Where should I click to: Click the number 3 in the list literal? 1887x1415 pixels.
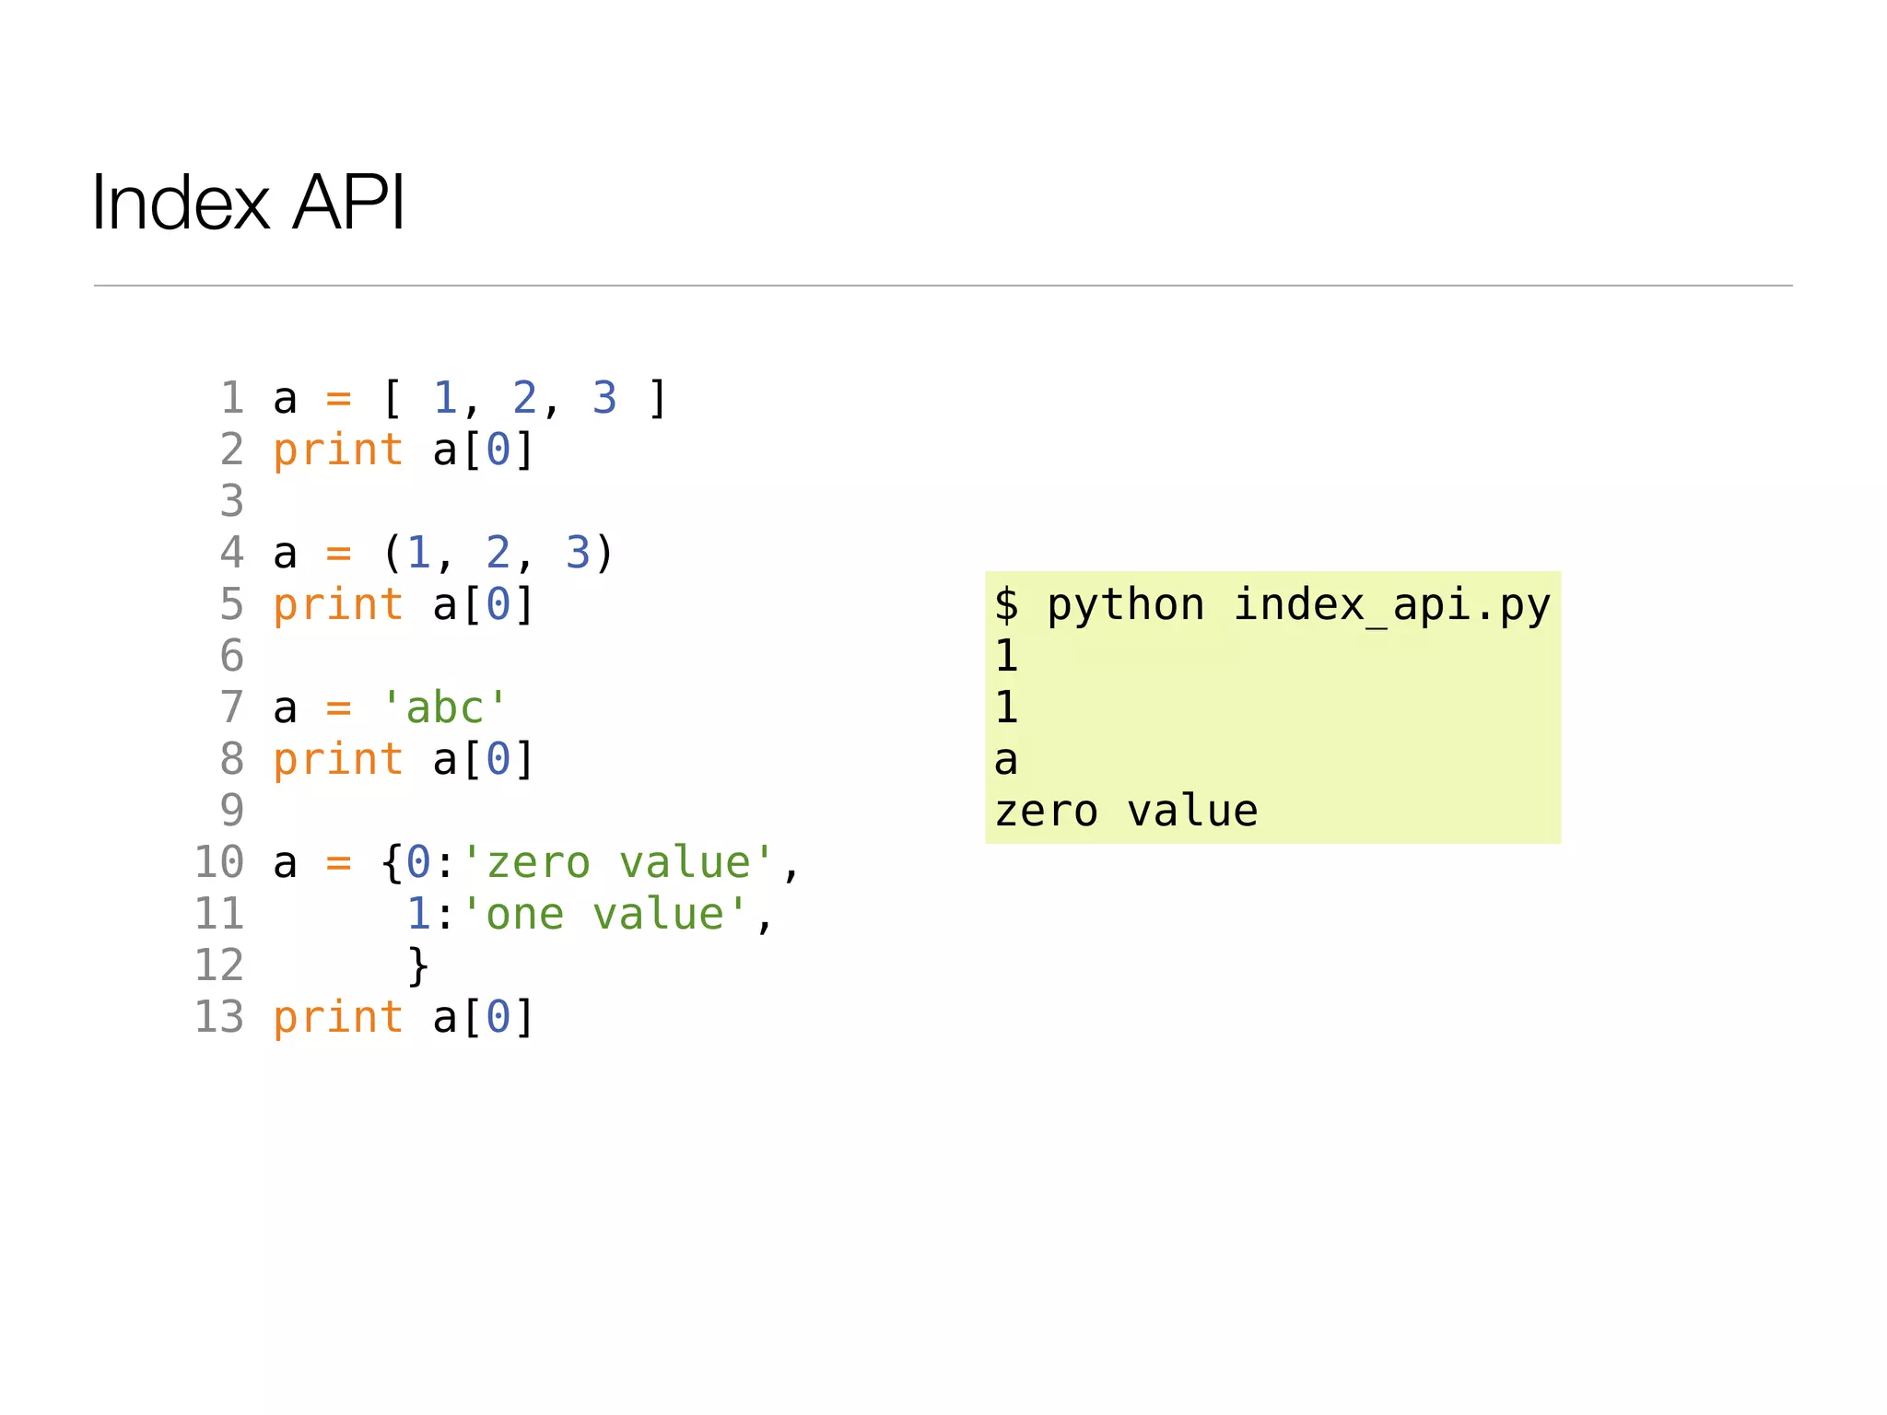pos(604,398)
